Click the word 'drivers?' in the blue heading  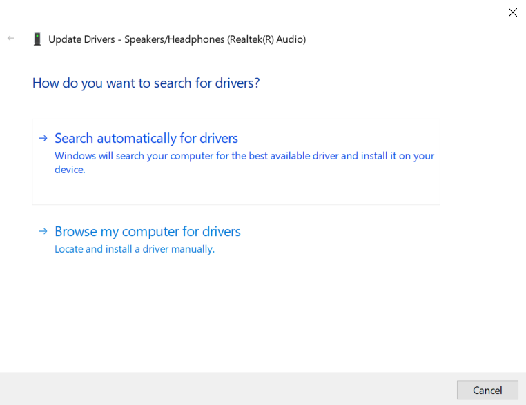point(236,83)
